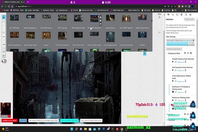Open the Fog of War cloud tool
The height and width of the screenshot is (132, 198).
[x=4, y=44]
